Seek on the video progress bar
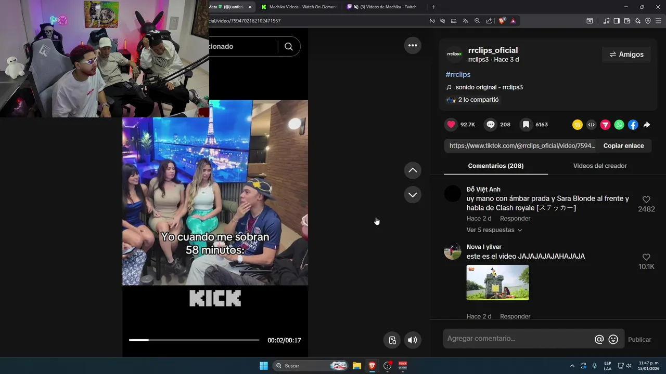The width and height of the screenshot is (666, 374). coord(194,340)
